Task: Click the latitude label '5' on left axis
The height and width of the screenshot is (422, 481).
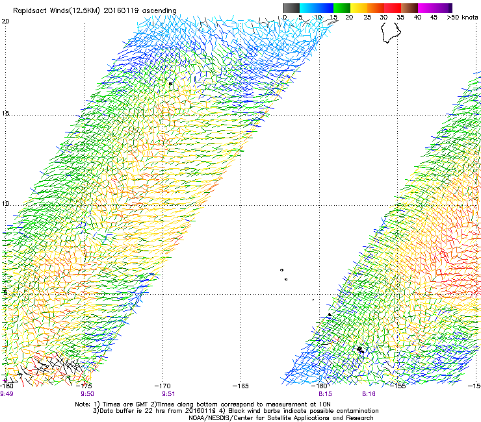Action: coord(5,292)
